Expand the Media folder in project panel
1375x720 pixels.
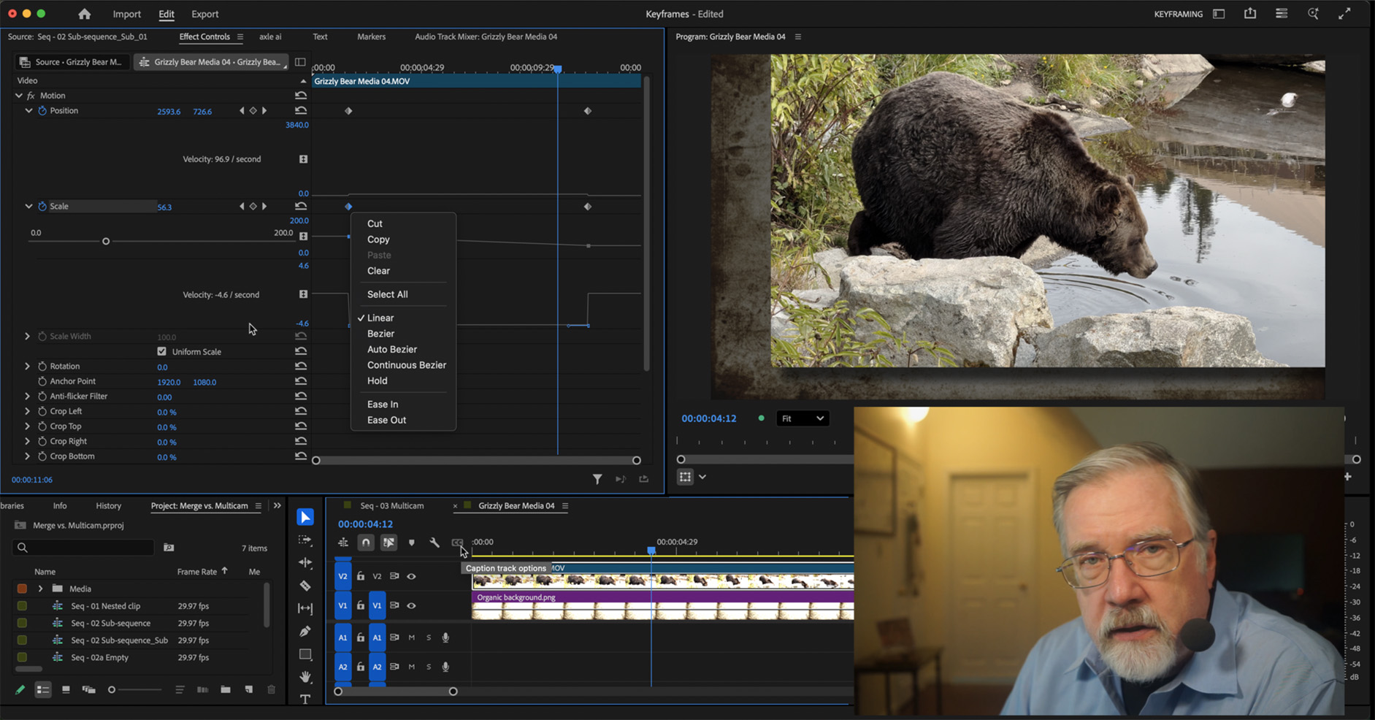pos(41,589)
